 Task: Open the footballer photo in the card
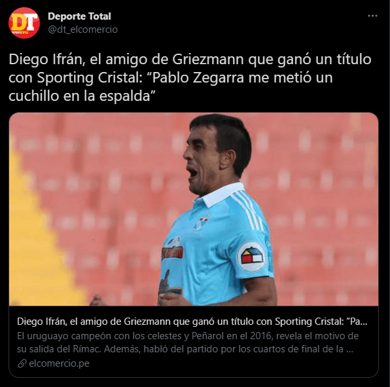pos(194,209)
